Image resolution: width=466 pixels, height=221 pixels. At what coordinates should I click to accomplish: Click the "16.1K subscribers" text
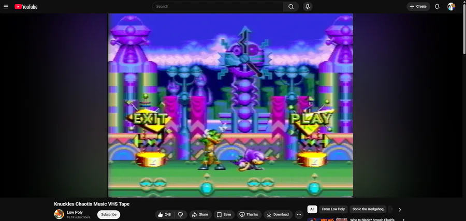pyautogui.click(x=79, y=217)
